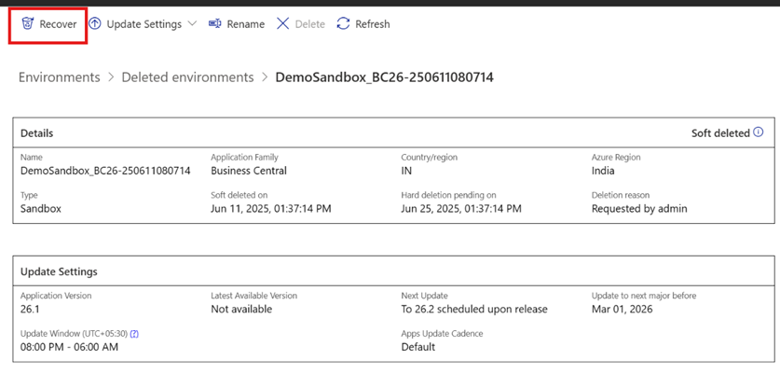Click the Delete label in the toolbar
Screen dimensions: 780x388
click(310, 24)
